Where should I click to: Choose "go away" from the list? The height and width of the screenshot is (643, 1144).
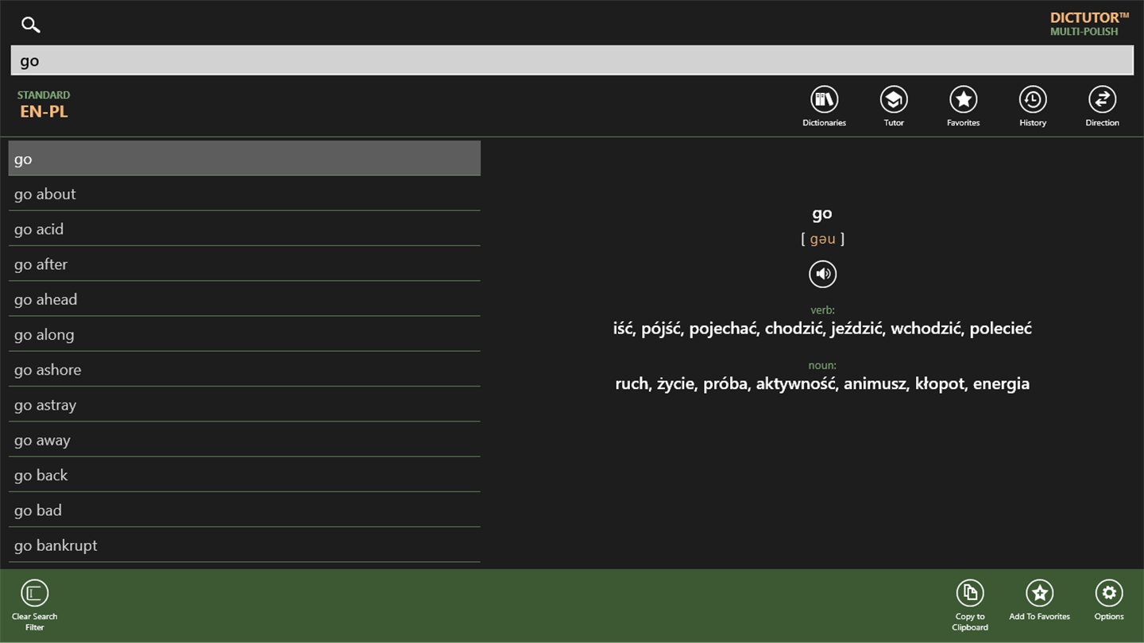(245, 440)
